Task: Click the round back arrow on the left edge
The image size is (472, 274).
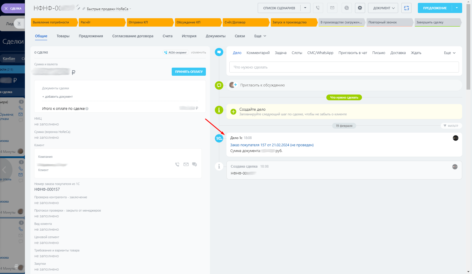Action: tap(4, 170)
